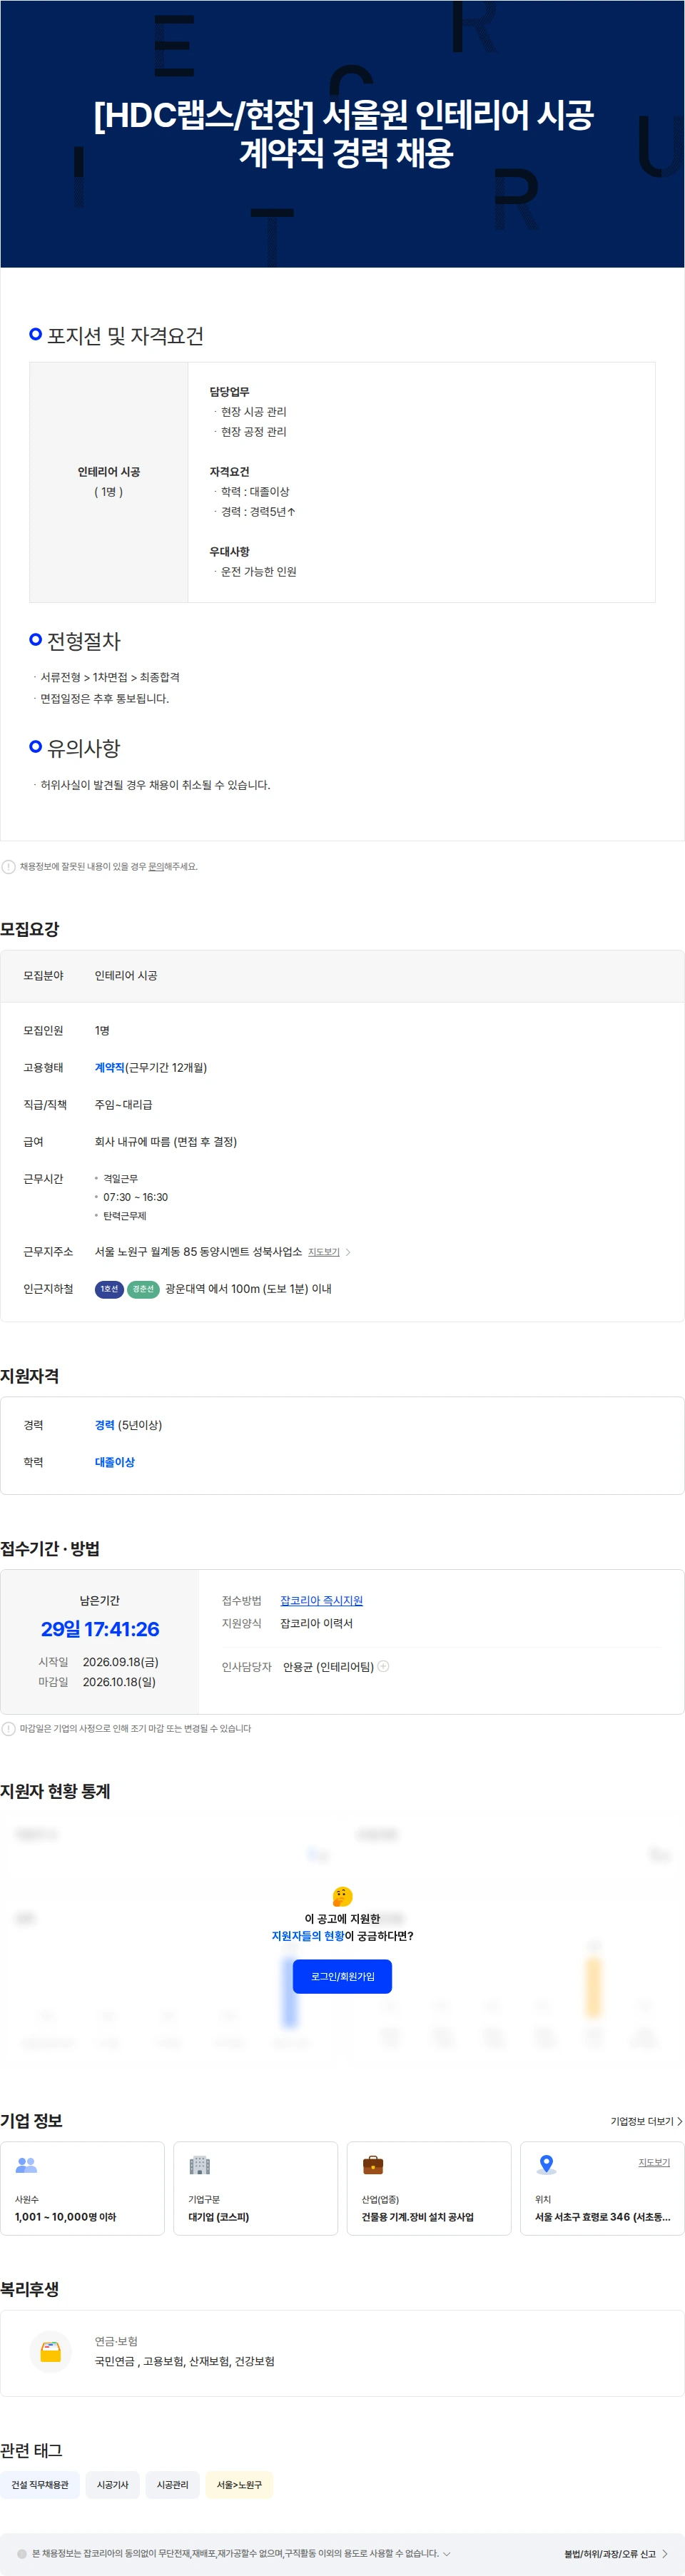Click the 1,001 ~ 10,000명 이하 text
Screen dimensions: 685x2576
65,2217
